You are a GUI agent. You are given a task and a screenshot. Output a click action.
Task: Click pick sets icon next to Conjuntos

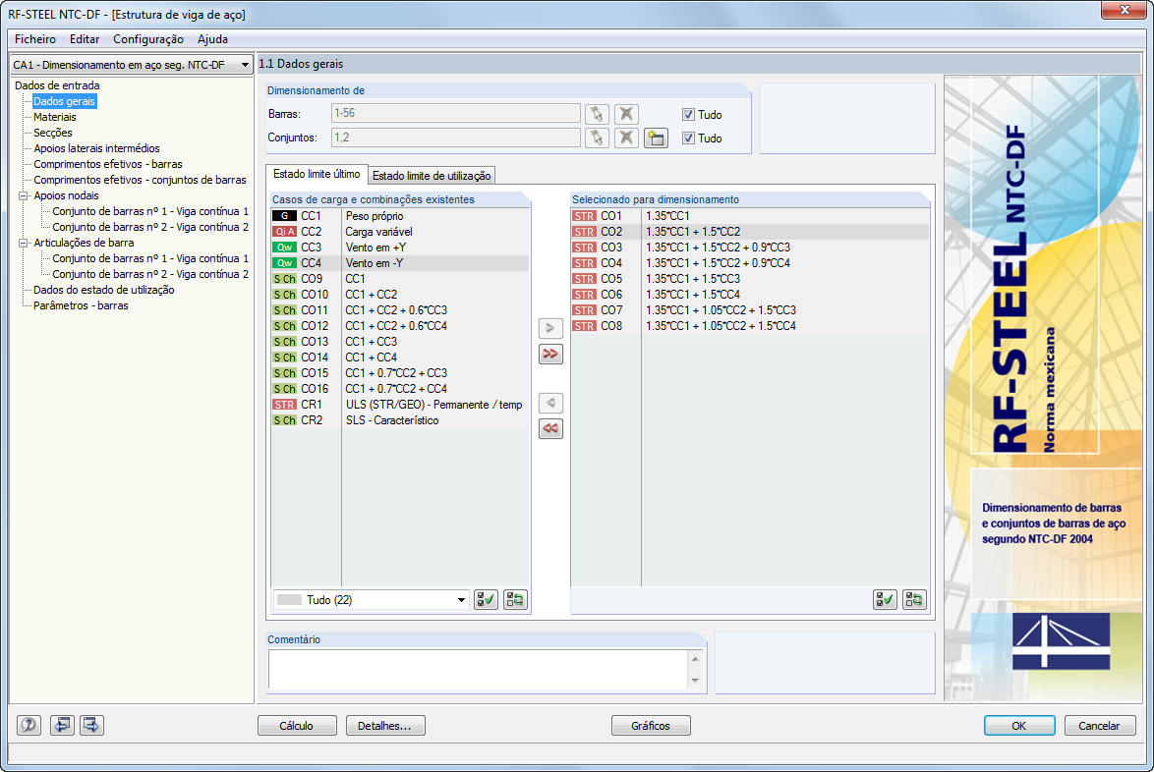pos(597,138)
